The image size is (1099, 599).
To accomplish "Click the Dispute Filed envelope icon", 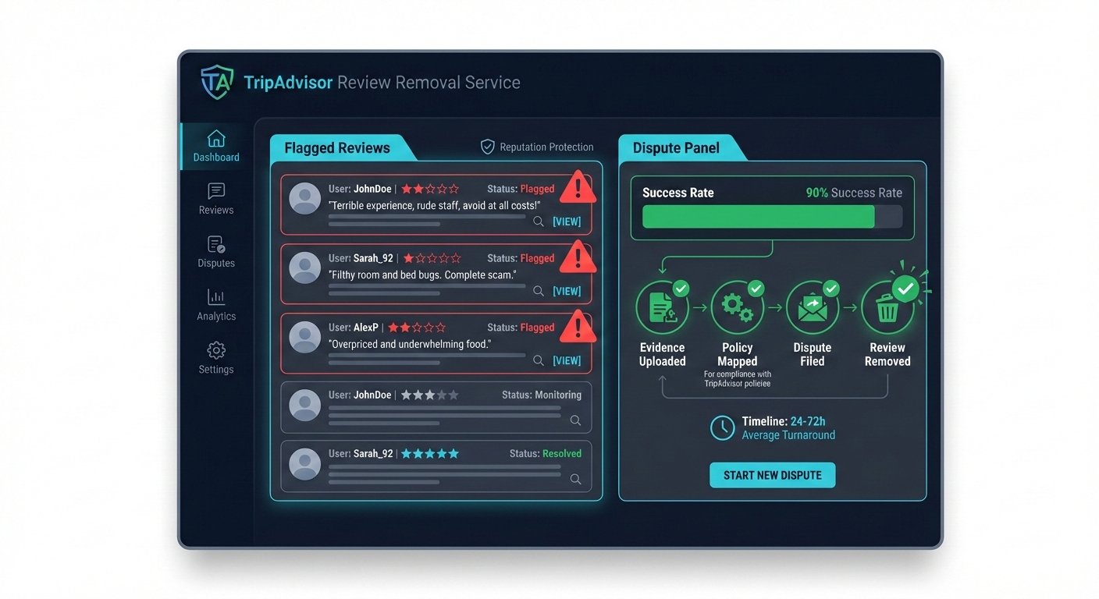I will click(813, 308).
